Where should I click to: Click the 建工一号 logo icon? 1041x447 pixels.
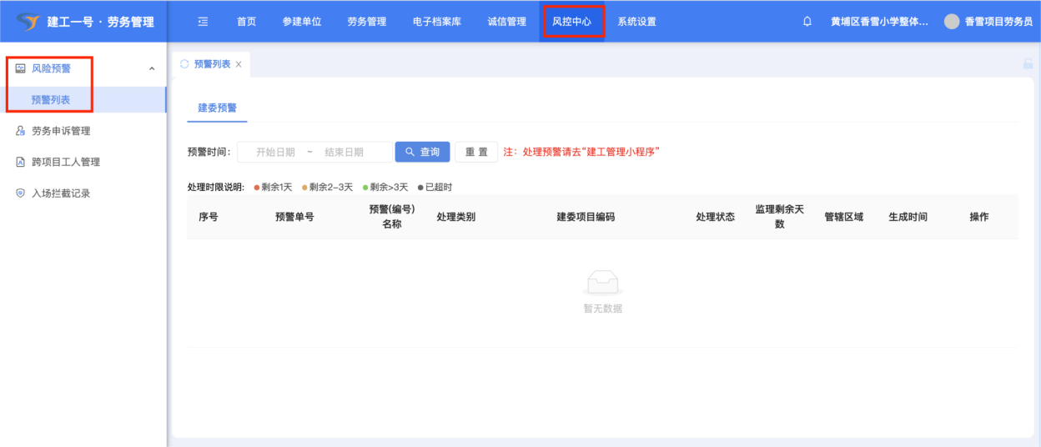click(x=28, y=22)
